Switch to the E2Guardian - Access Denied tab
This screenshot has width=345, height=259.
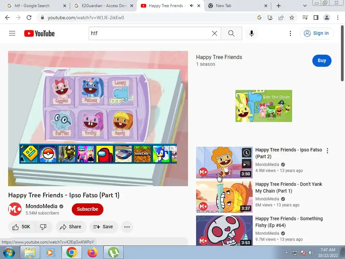[104, 6]
